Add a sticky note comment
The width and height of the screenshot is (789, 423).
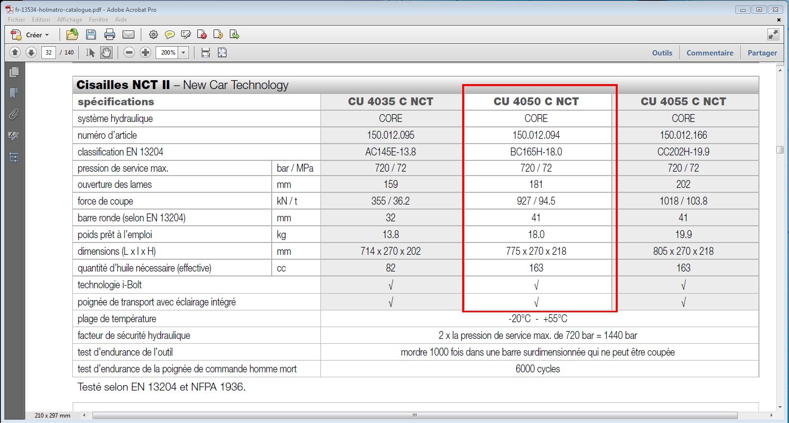click(x=170, y=34)
